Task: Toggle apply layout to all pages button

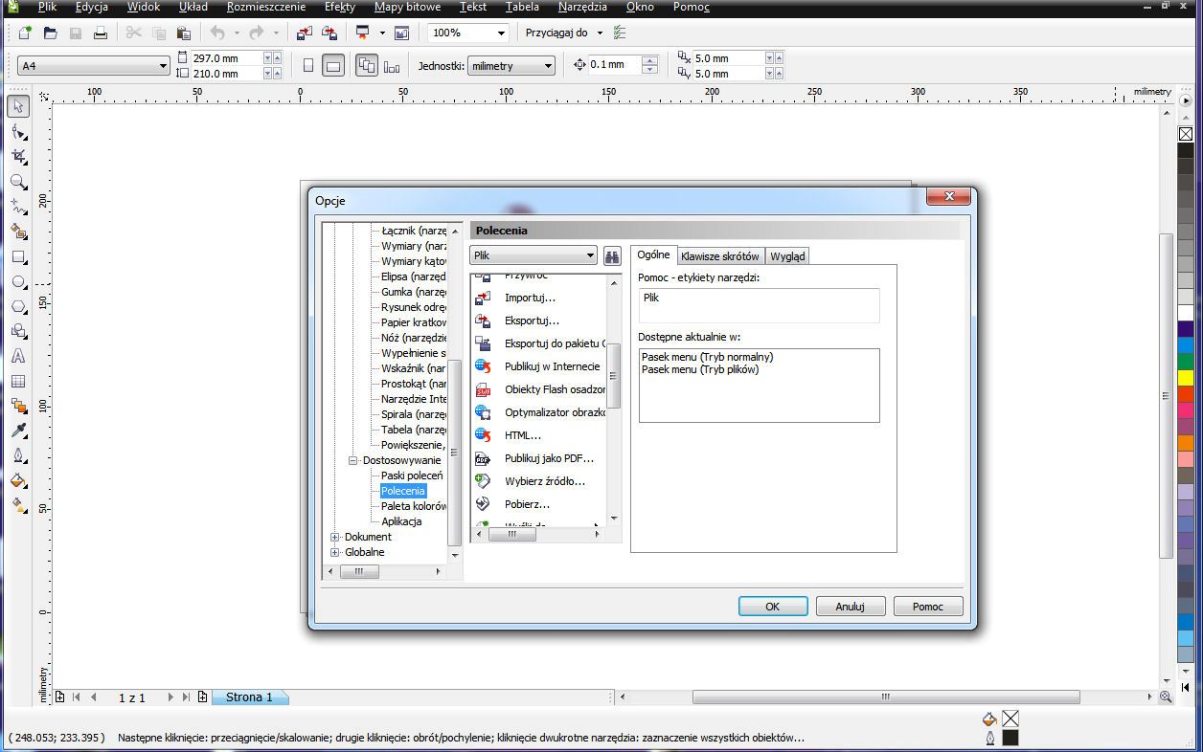Action: (366, 66)
